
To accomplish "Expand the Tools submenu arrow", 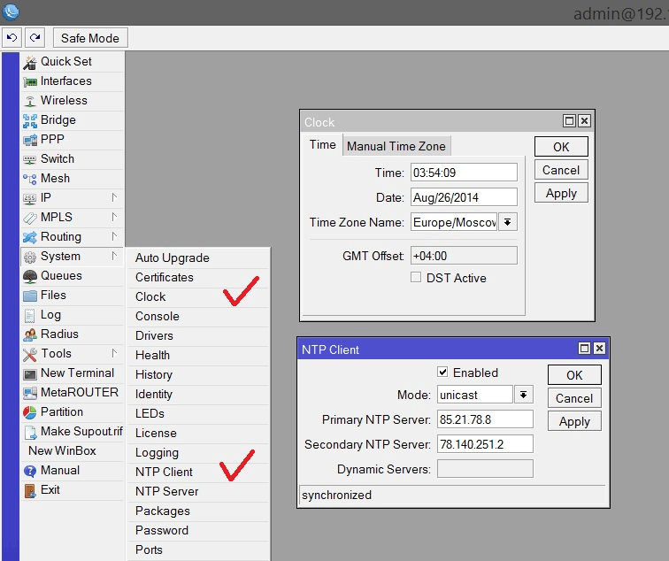I will pos(114,353).
